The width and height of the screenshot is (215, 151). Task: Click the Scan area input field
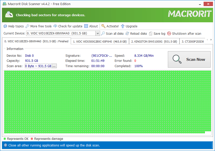tap(38, 66)
